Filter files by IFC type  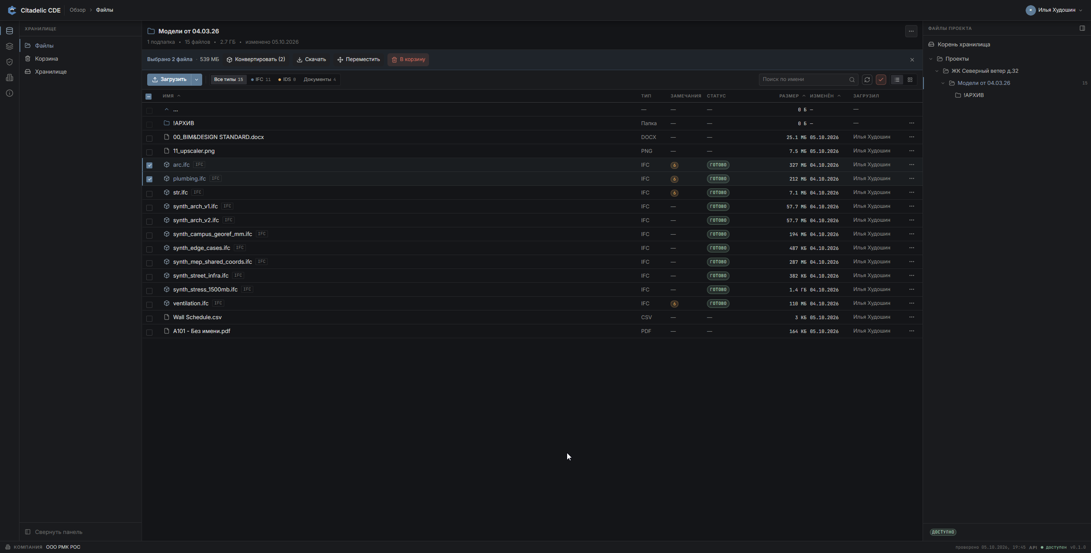[261, 80]
